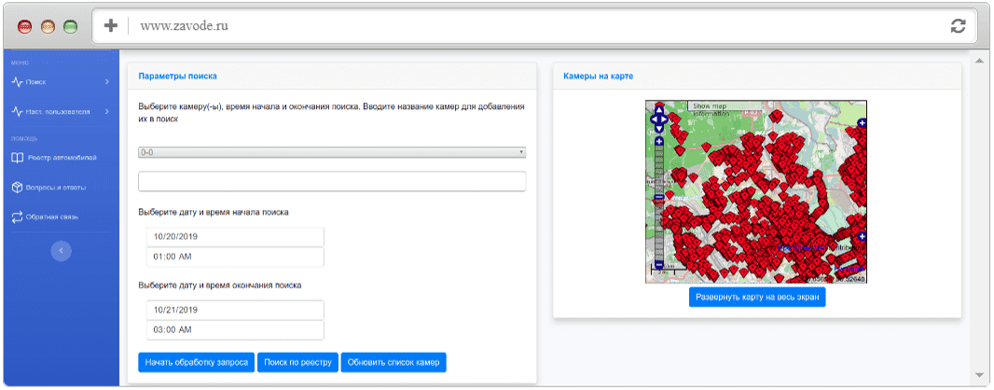Click Обновить список камер button

393,363
